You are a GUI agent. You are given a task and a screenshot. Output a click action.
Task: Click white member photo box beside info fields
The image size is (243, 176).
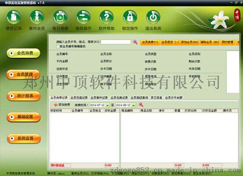pos(233,72)
